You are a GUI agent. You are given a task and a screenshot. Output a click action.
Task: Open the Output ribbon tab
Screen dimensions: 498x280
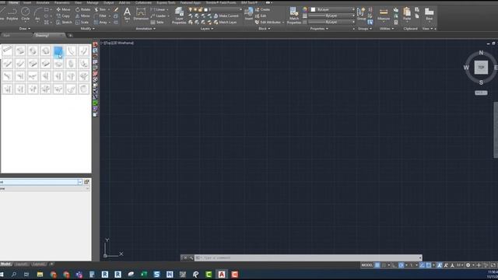pyautogui.click(x=109, y=2)
